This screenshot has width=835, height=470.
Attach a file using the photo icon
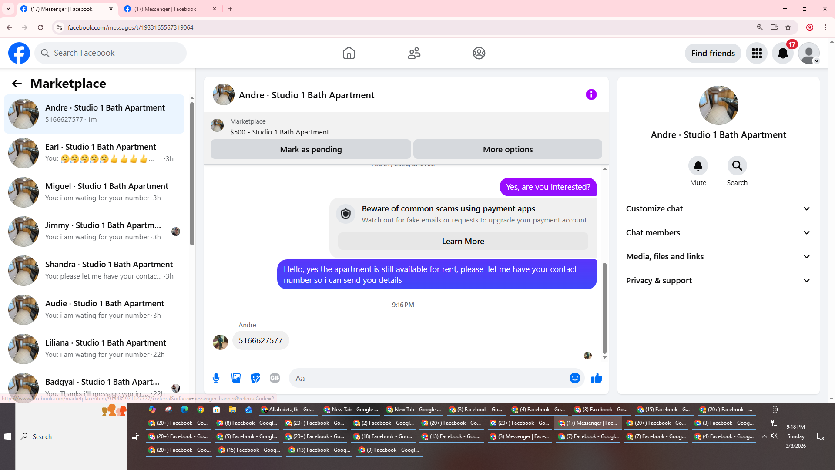click(x=235, y=378)
